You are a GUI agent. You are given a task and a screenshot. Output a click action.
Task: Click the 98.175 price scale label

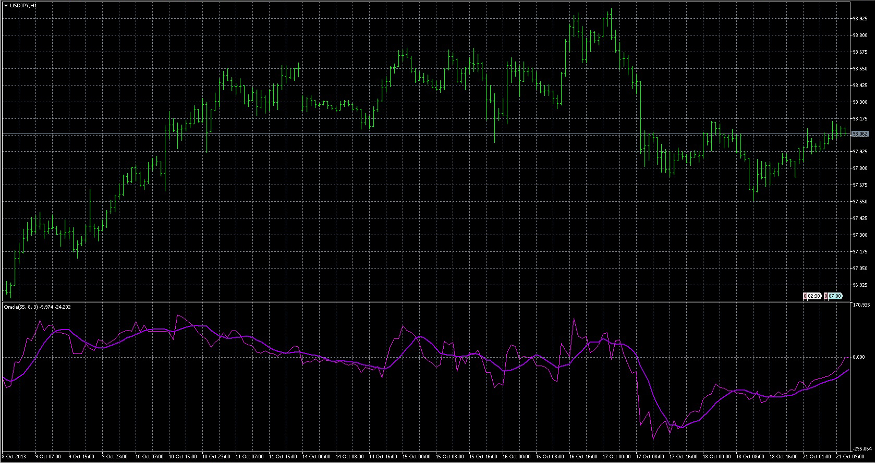(860, 119)
